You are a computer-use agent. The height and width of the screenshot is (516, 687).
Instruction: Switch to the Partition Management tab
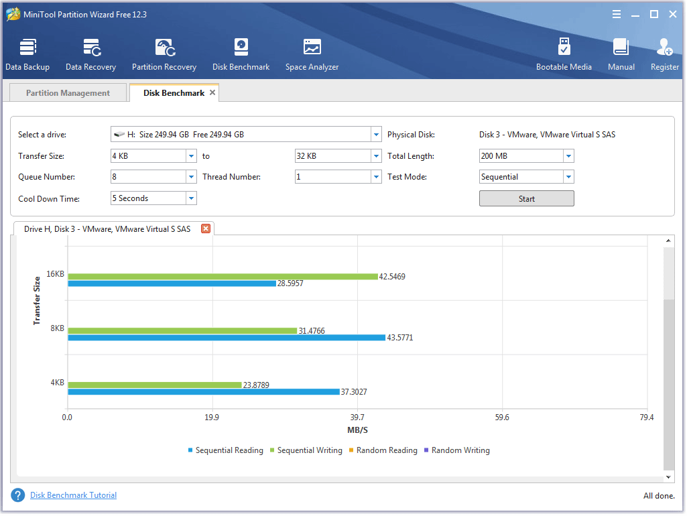coord(68,93)
